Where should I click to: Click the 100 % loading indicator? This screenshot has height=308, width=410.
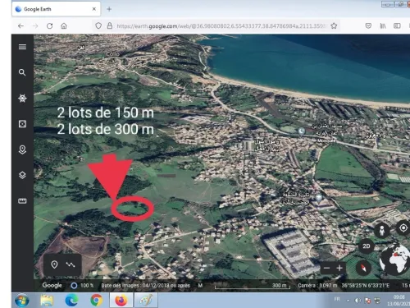[82, 286]
